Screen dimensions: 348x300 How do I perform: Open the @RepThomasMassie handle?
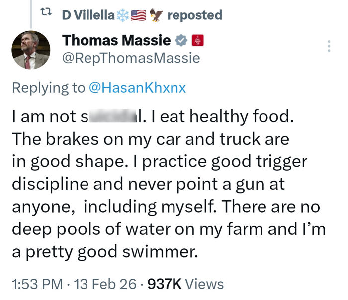click(131, 58)
